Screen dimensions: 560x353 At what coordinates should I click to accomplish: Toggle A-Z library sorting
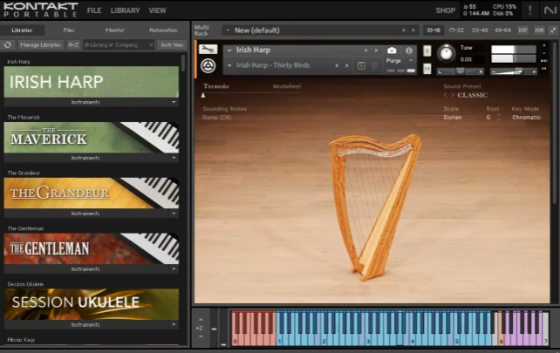[x=73, y=45]
